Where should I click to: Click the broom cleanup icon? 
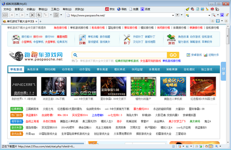(207, 9)
